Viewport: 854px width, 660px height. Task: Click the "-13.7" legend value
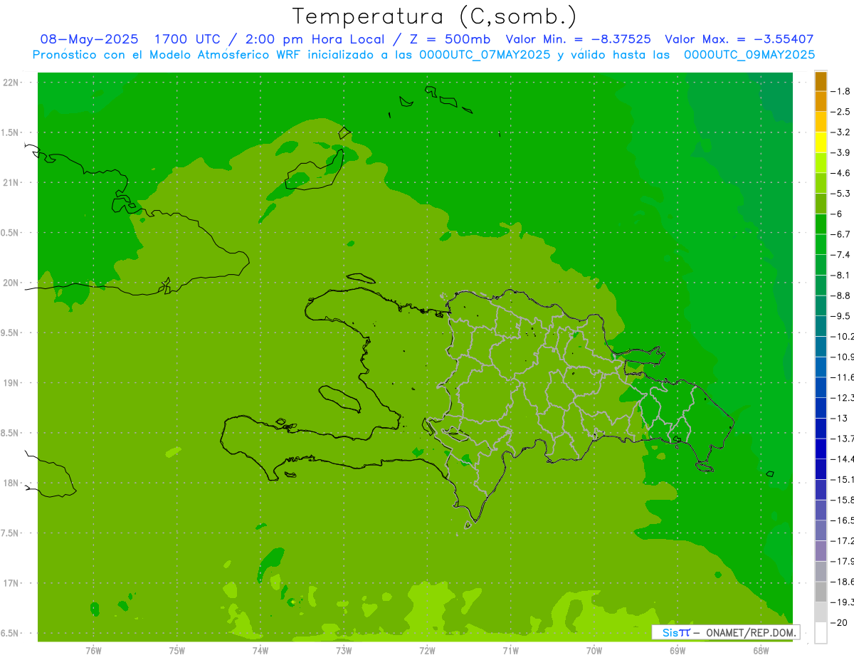[x=843, y=438]
